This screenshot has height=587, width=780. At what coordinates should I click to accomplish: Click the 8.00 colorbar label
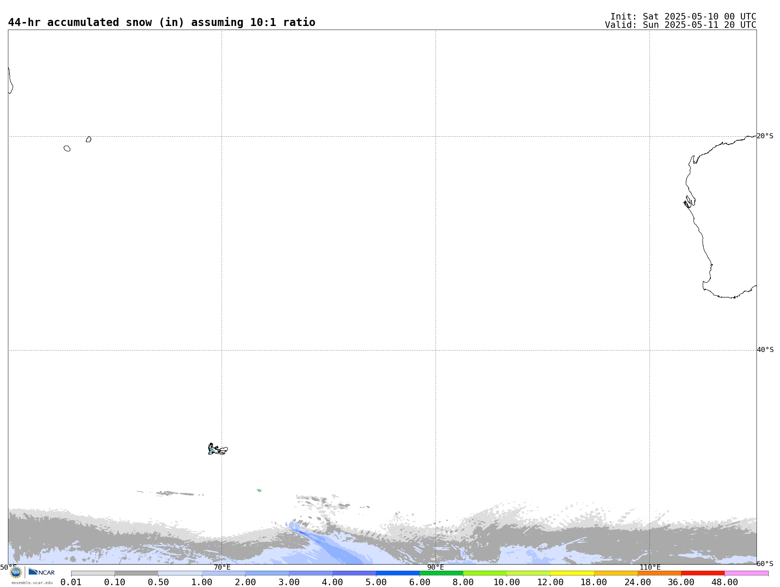463,582
